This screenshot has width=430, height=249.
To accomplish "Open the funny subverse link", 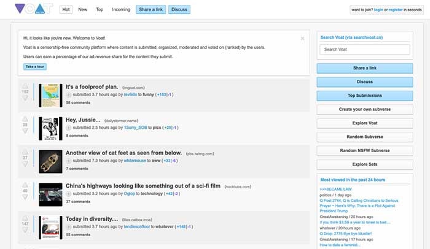I will tap(149, 94).
